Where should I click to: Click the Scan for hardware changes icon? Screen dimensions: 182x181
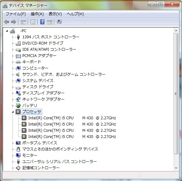click(59, 22)
